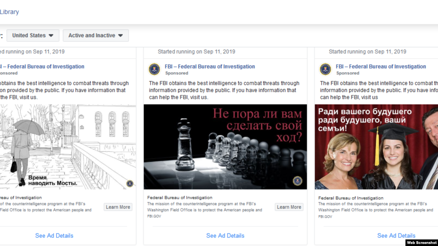Open FBI page name link on chess ad
This screenshot has height=246, width=438.
(x=210, y=67)
